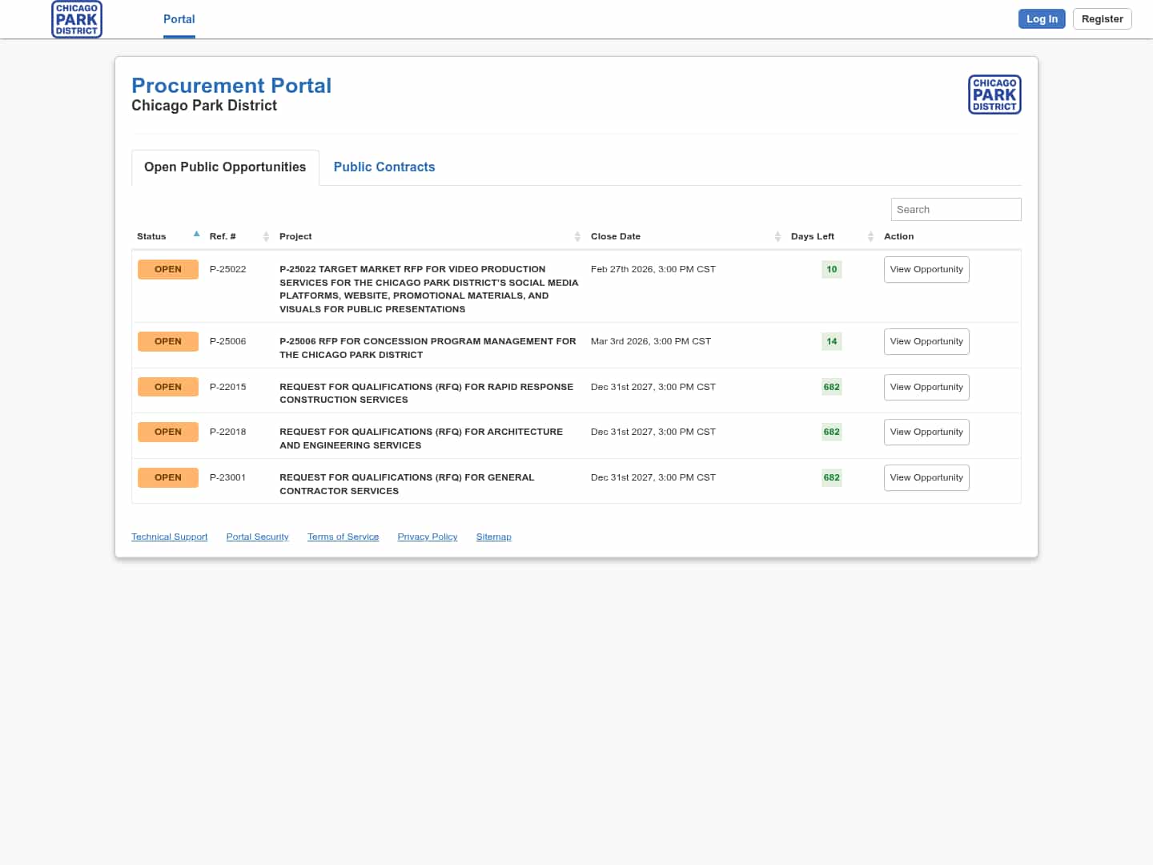Focus the Search input field
1153x865 pixels.
click(x=955, y=210)
